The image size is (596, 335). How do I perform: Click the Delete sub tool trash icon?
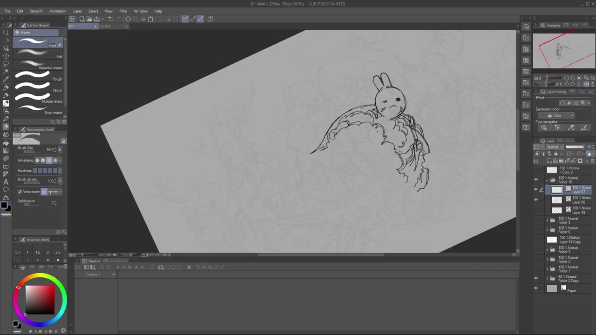(64, 122)
